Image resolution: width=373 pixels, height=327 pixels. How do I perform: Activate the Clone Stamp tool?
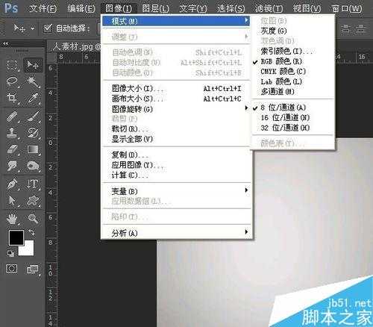coord(12,132)
